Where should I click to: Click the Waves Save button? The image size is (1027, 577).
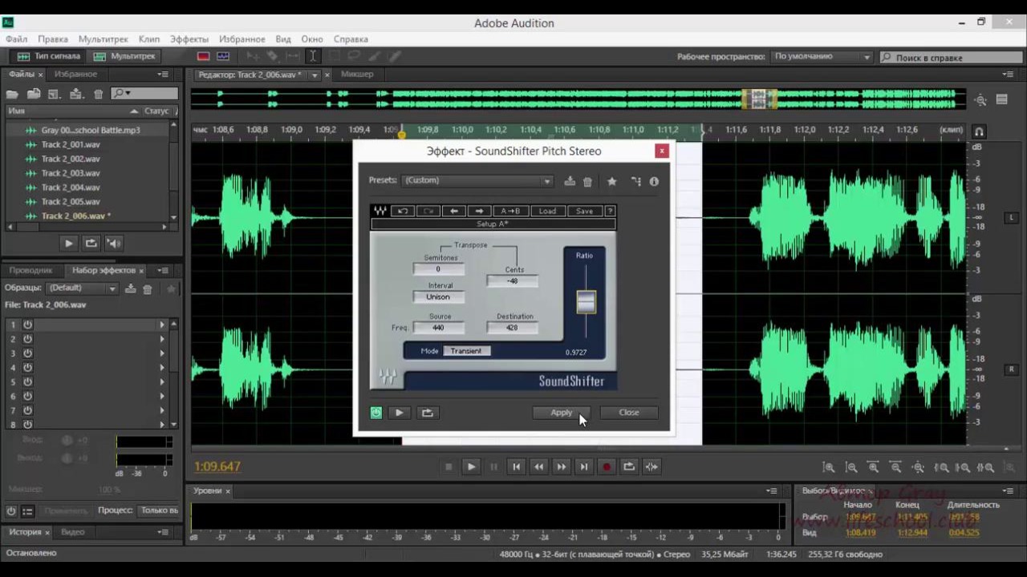[x=584, y=211]
